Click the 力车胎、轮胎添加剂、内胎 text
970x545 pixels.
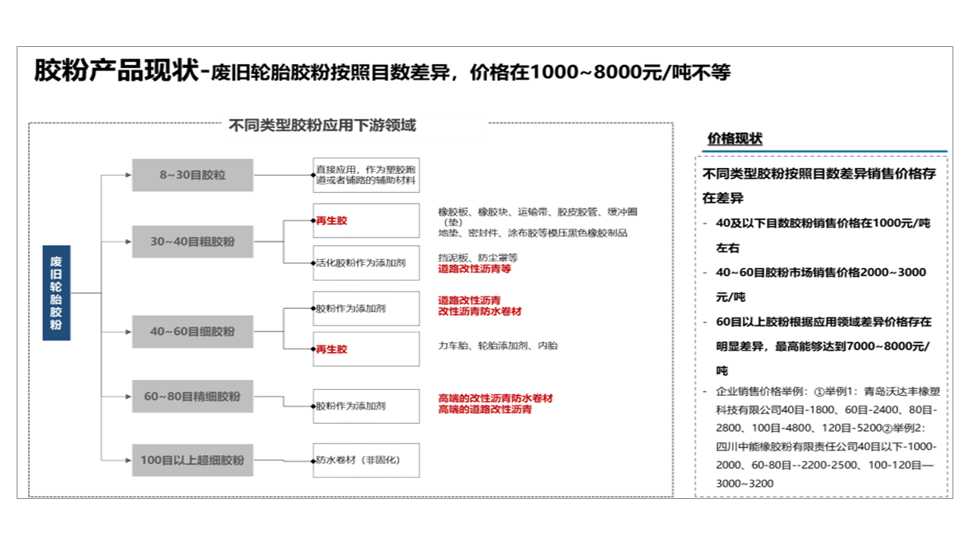(497, 346)
